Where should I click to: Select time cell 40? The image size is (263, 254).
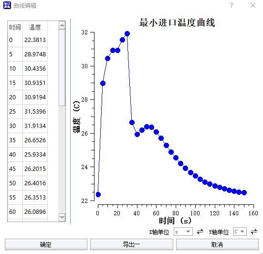(x=15, y=154)
